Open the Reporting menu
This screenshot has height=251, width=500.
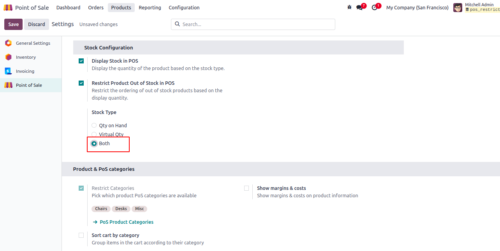tap(150, 7)
